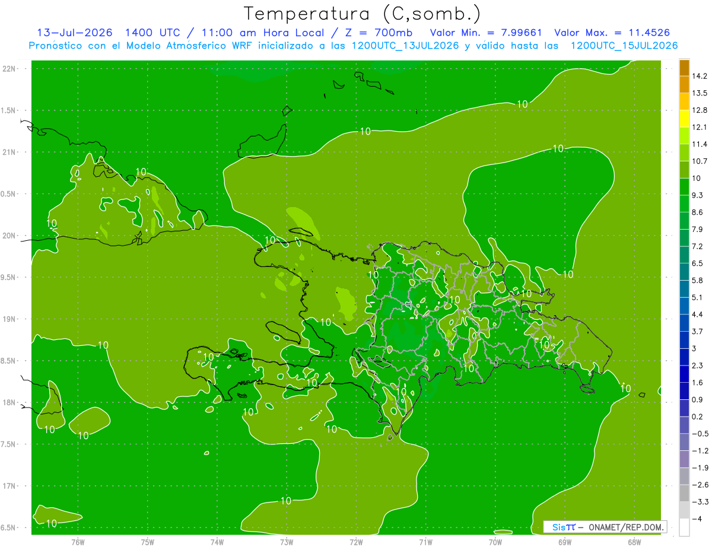The height and width of the screenshot is (550, 712).
Task: Click the "1400 UTC" time text
Action: point(152,33)
